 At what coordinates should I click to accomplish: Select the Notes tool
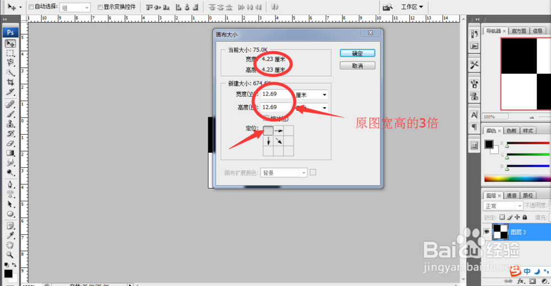pos(10,226)
